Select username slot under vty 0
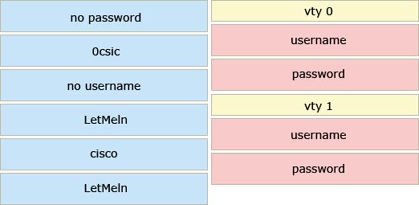Viewport: 419px width, 205px height. pyautogui.click(x=315, y=40)
